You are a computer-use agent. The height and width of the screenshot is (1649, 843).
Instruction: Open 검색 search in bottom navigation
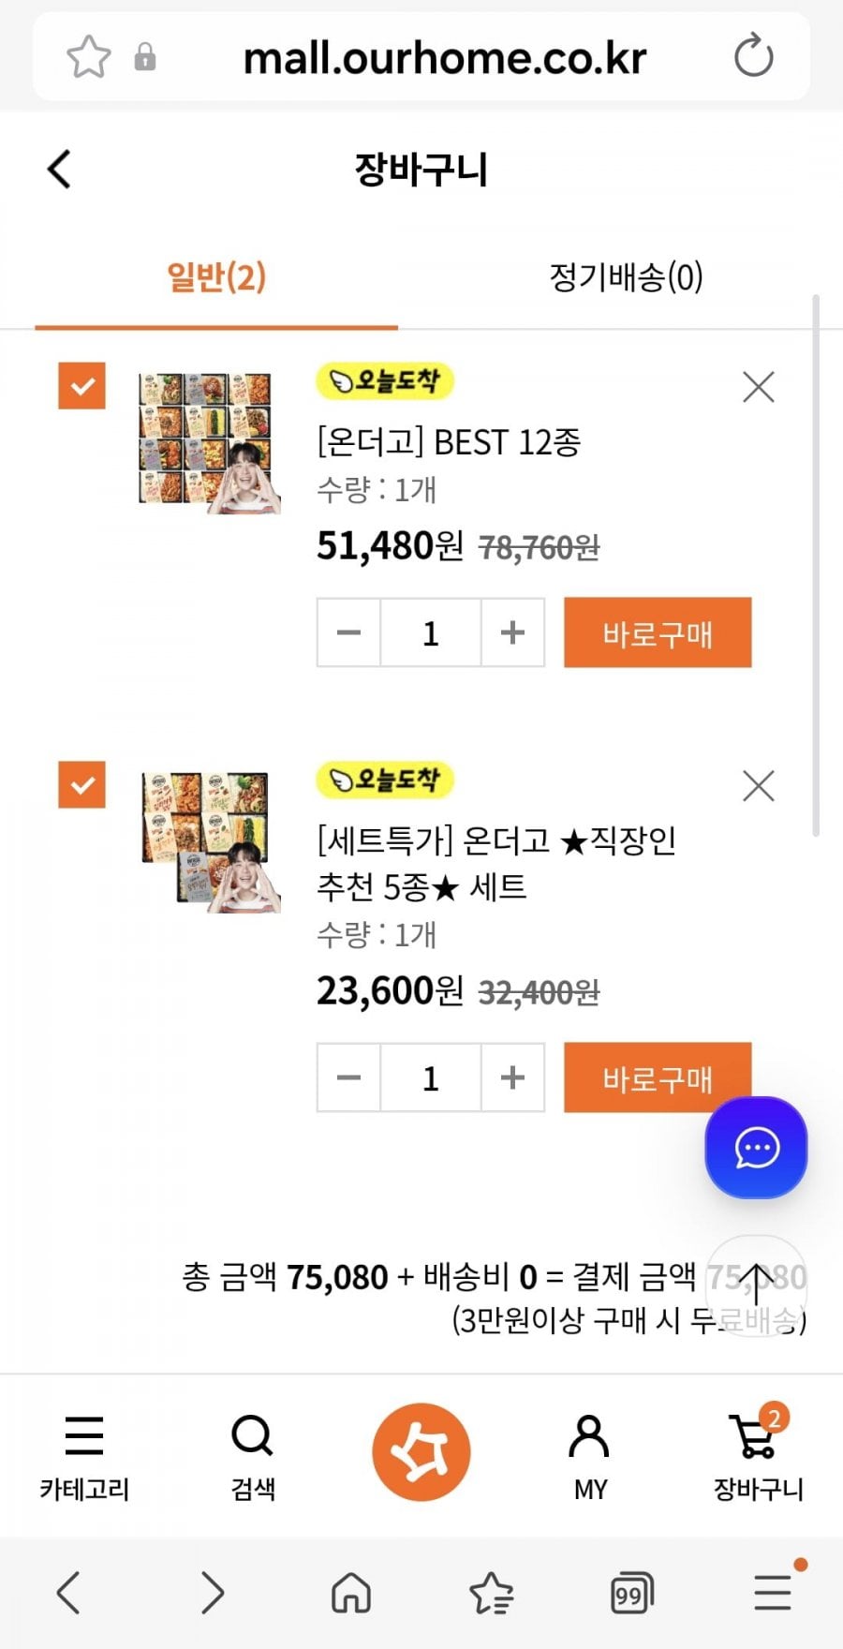(252, 1451)
